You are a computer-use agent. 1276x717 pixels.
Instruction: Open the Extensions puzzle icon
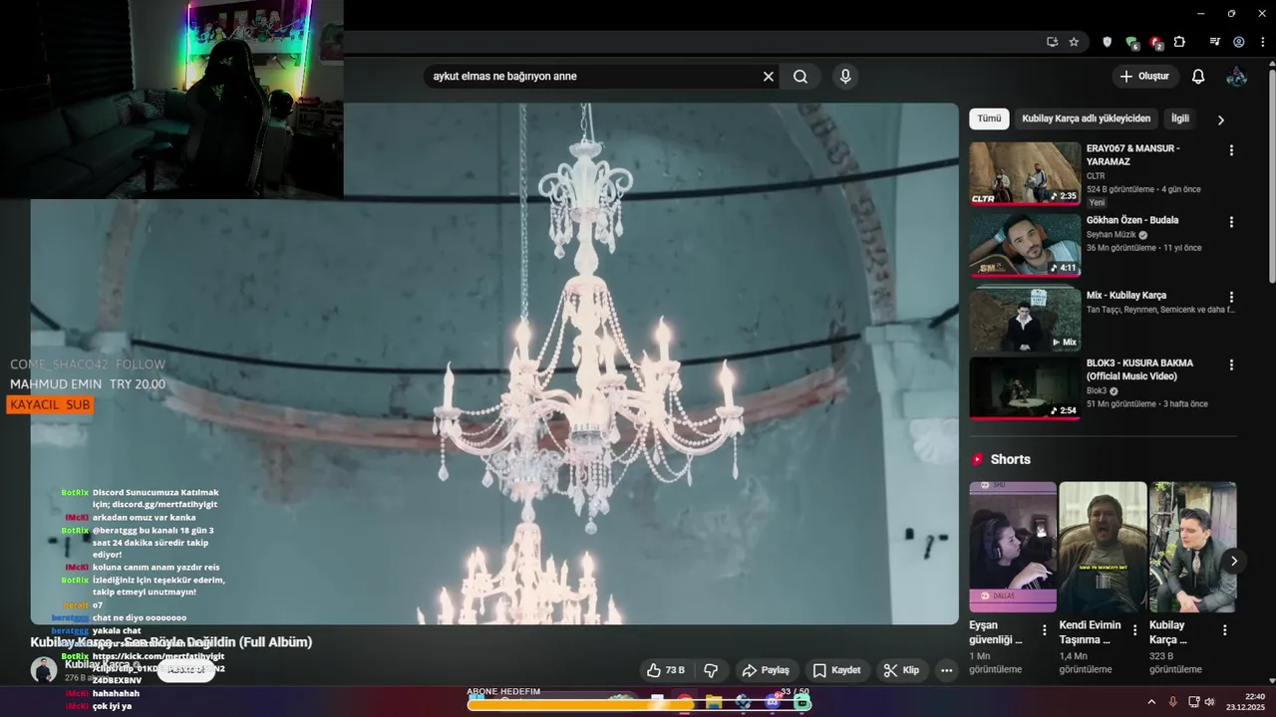click(1179, 42)
